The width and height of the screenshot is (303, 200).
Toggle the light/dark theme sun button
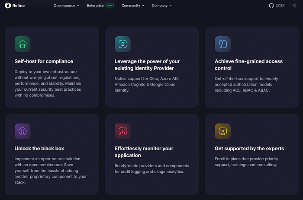(294, 6)
